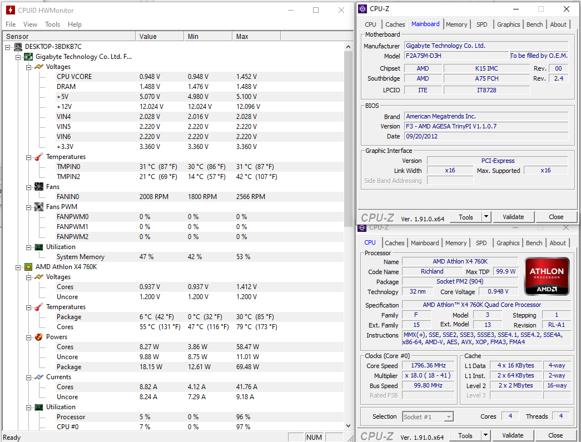Switch to Graphics tab in upper CPU-Z
The height and width of the screenshot is (442, 581).
pos(508,24)
